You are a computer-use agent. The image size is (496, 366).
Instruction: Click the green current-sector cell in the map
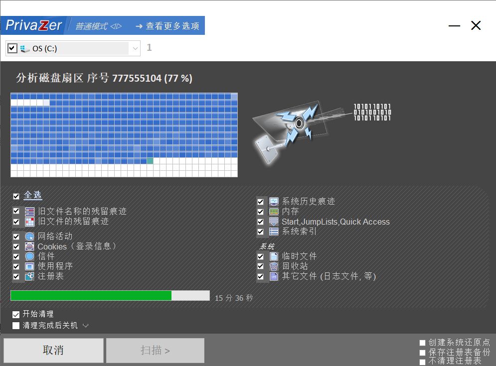(150, 161)
